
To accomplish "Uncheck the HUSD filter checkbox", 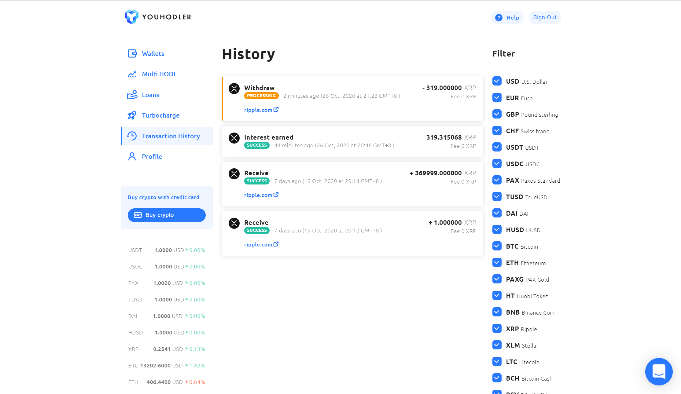I will click(497, 229).
